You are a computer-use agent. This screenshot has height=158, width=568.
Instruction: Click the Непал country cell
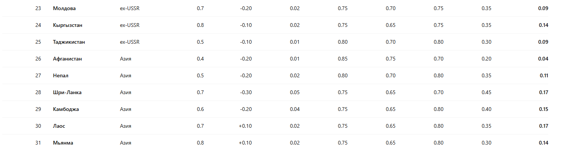(x=61, y=75)
